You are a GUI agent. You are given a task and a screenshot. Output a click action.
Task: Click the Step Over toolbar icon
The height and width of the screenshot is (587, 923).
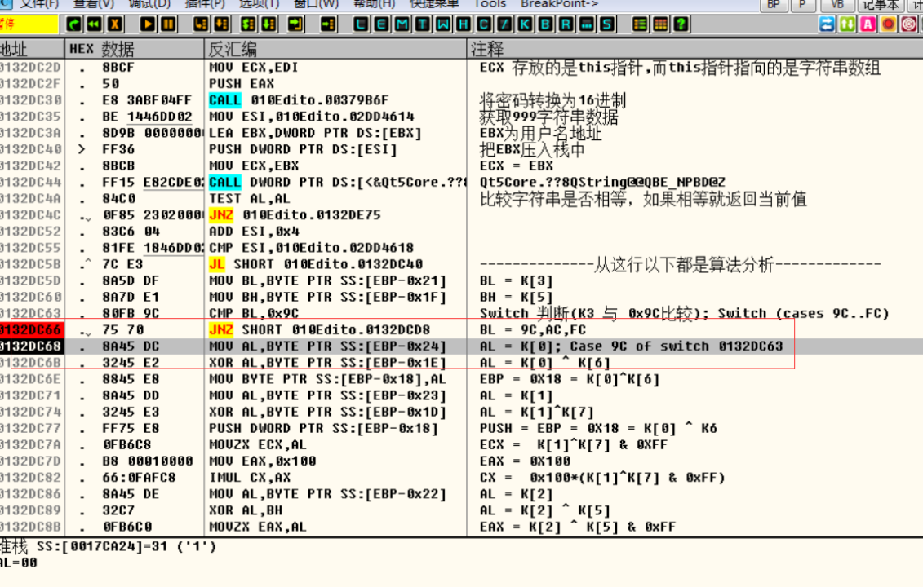[x=222, y=25]
